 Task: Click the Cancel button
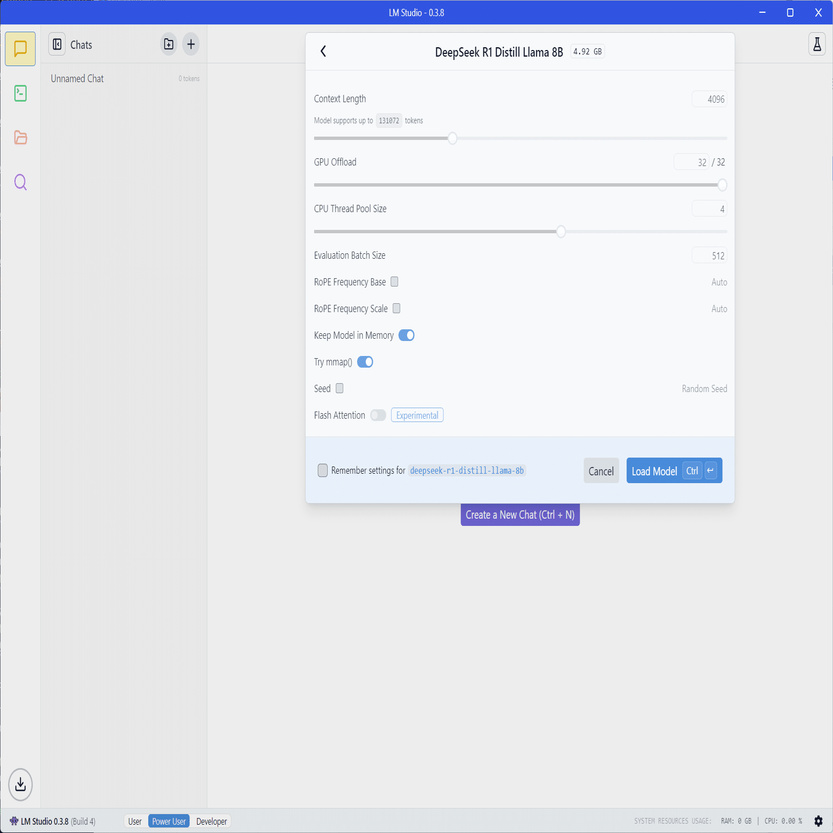pos(601,471)
